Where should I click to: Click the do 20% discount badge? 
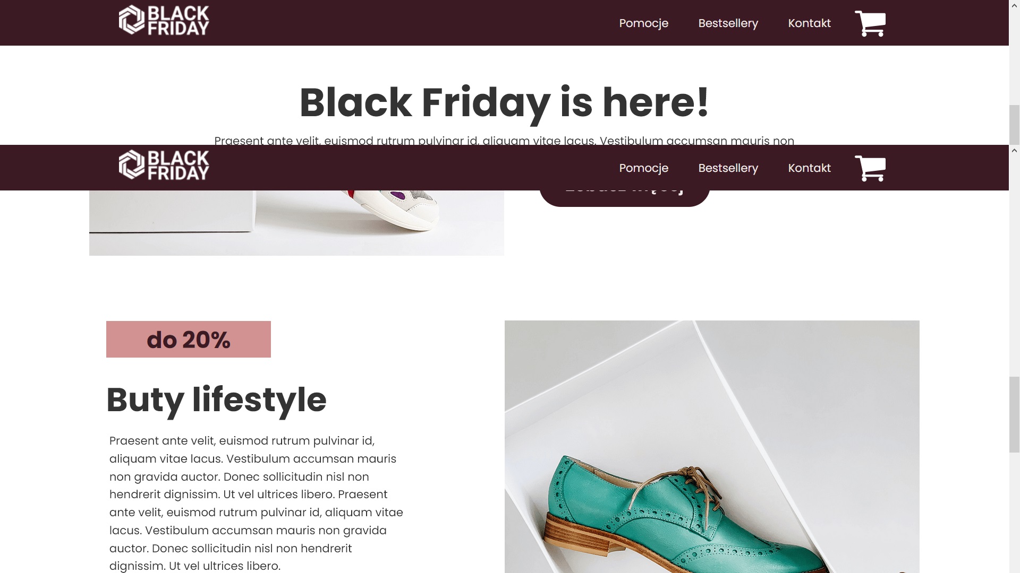coord(189,340)
